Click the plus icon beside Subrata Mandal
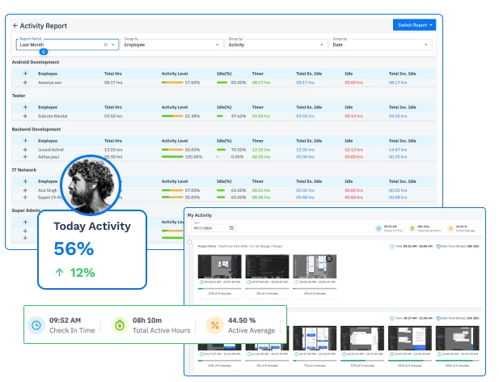The image size is (499, 382). coord(25,116)
